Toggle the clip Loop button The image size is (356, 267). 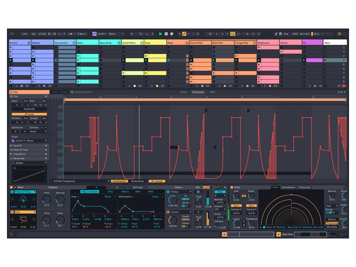tap(29, 114)
